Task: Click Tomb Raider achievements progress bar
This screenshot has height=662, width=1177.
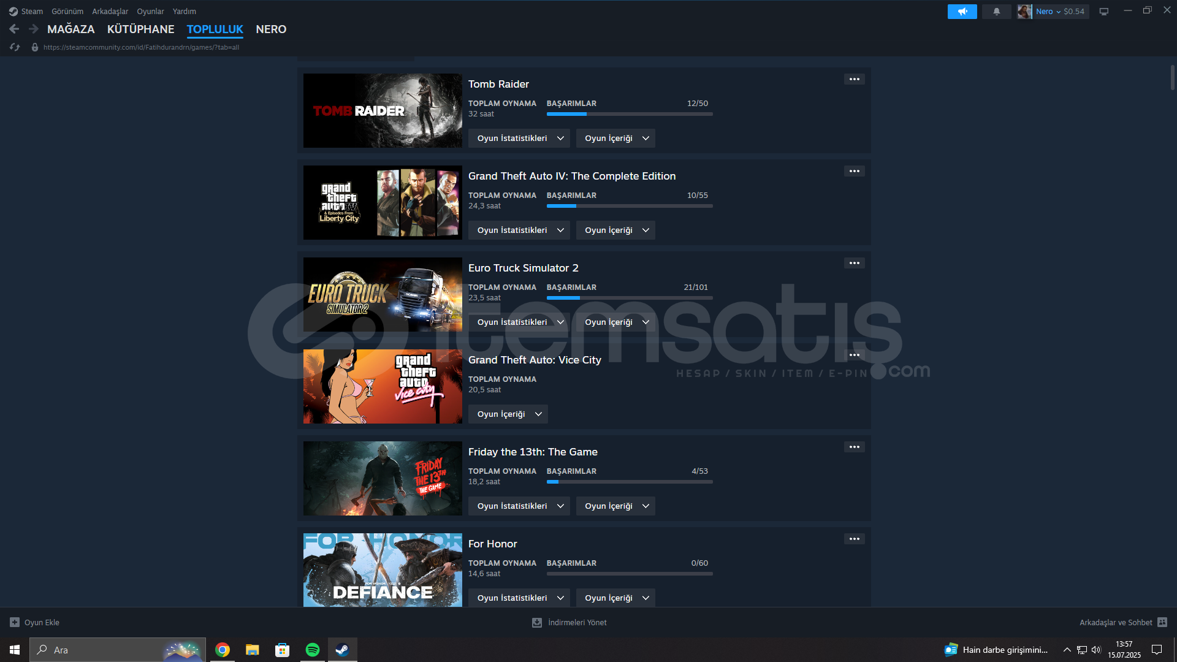Action: click(630, 114)
